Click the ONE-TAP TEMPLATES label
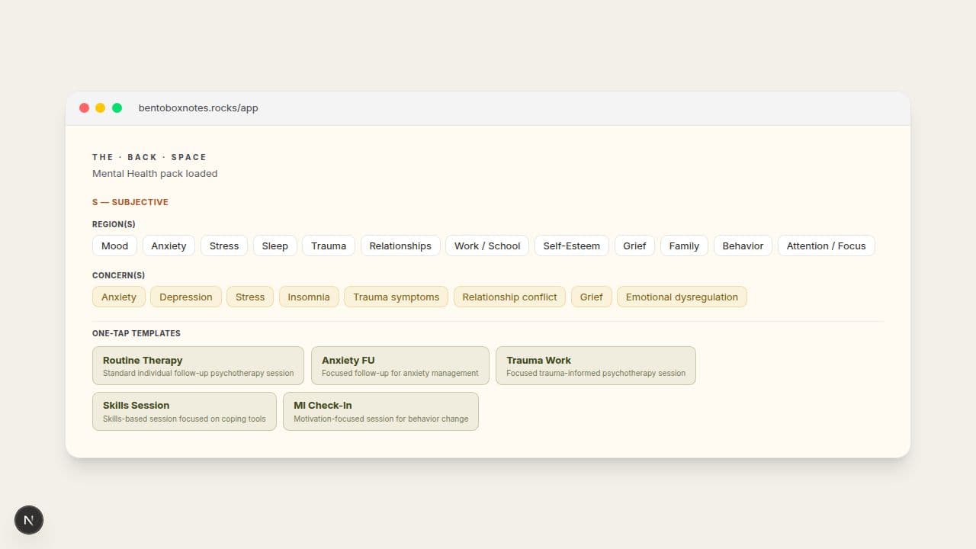The height and width of the screenshot is (549, 976). point(136,333)
